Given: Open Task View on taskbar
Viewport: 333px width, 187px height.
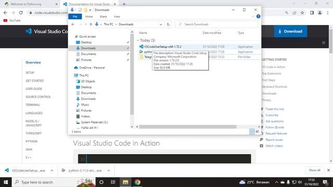Looking at the screenshot, I should 113,182.
